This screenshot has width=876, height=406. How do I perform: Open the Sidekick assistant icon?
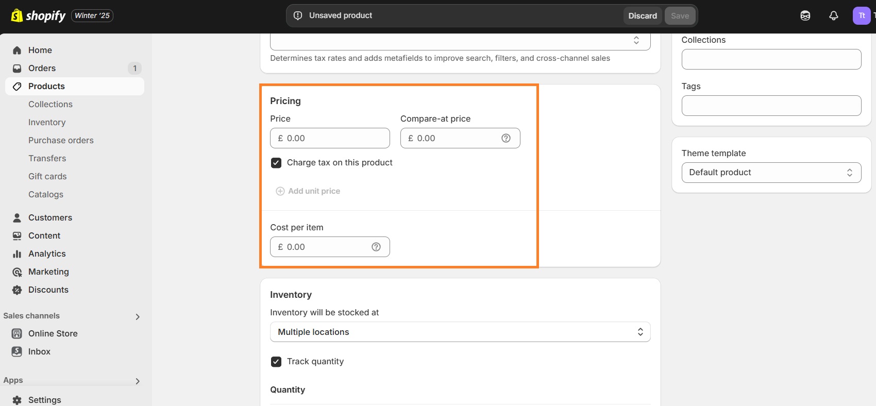[805, 16]
